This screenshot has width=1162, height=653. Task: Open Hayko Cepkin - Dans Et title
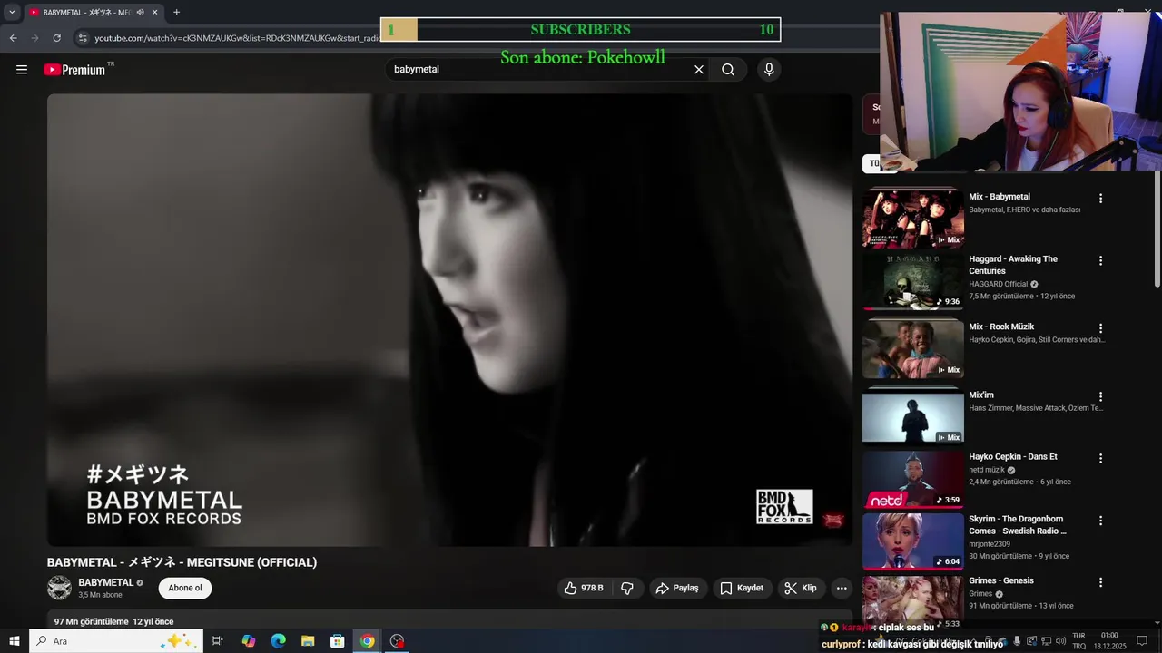pos(1013,457)
